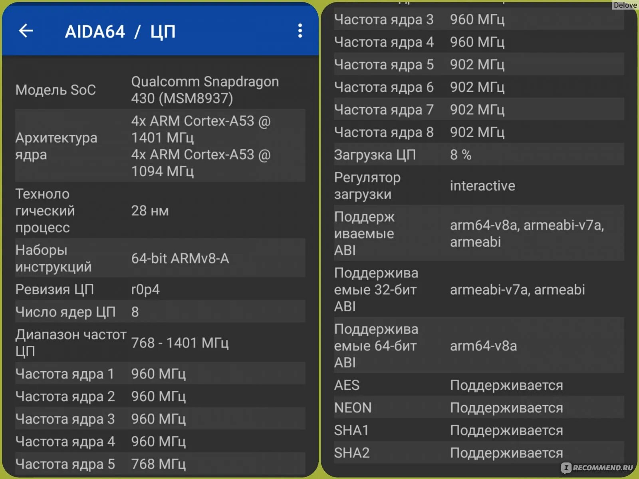639x479 pixels.
Task: Click the 'Ревизия ЦП' label
Action: coord(55,289)
